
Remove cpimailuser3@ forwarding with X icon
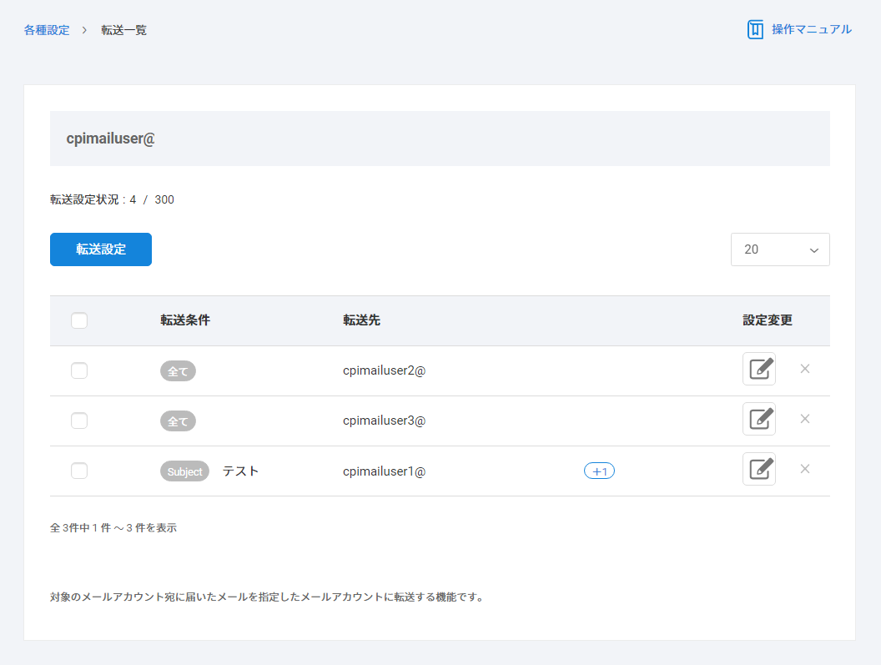[805, 419]
